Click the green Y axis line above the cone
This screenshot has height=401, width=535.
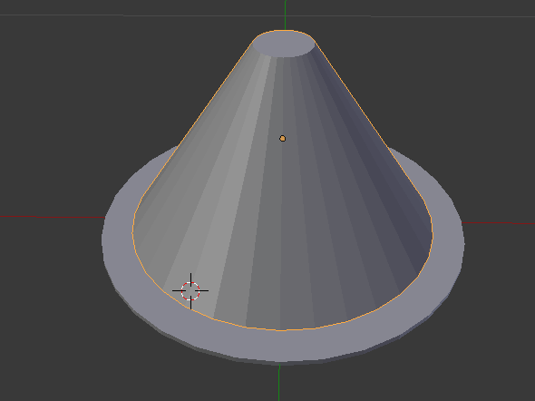[286, 15]
